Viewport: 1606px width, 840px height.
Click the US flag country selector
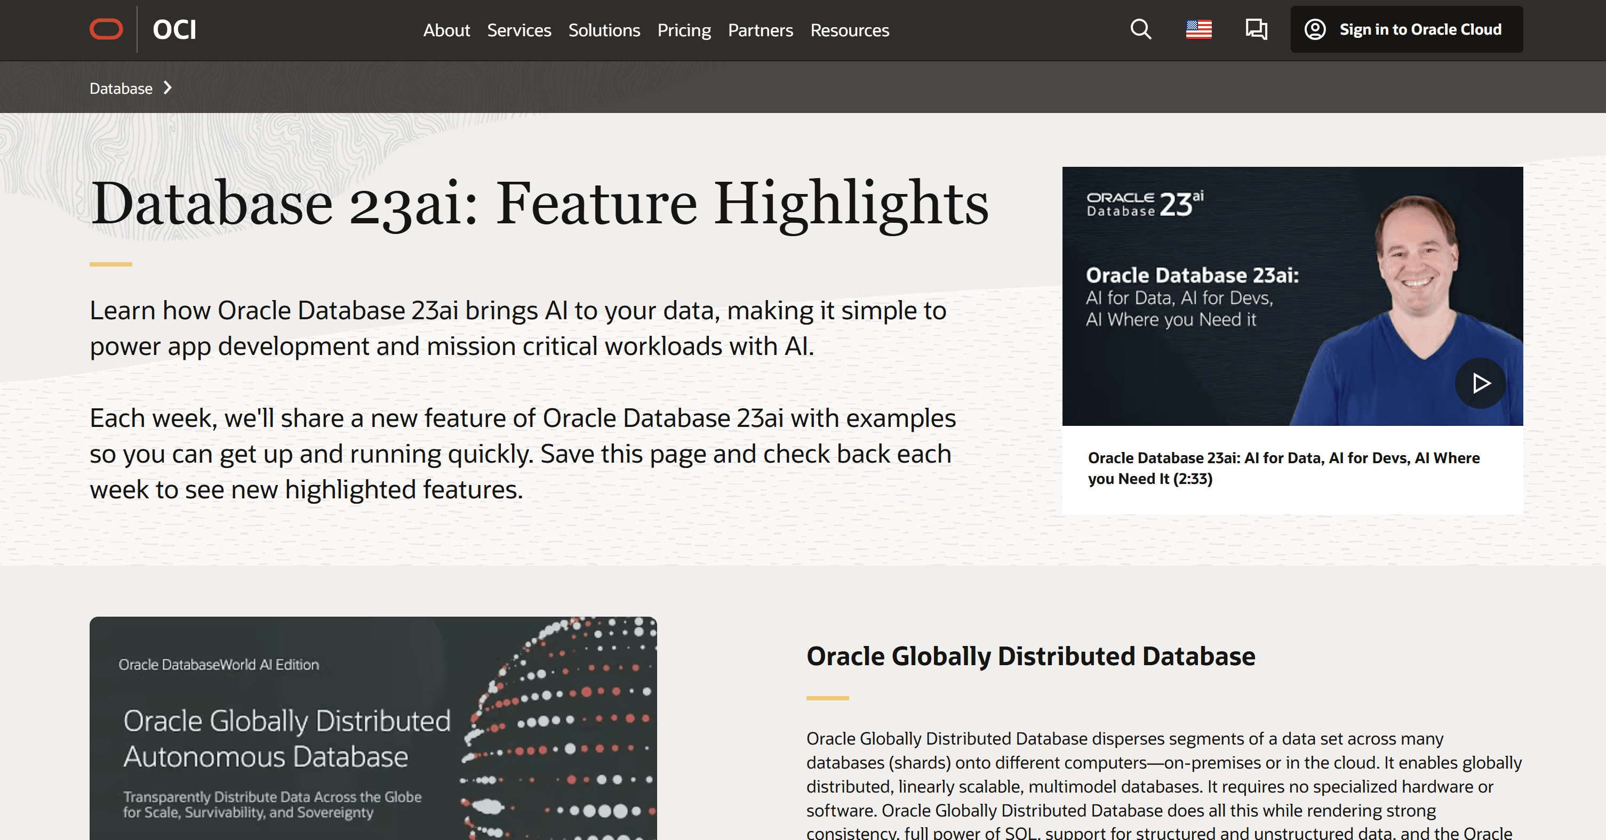coord(1198,29)
